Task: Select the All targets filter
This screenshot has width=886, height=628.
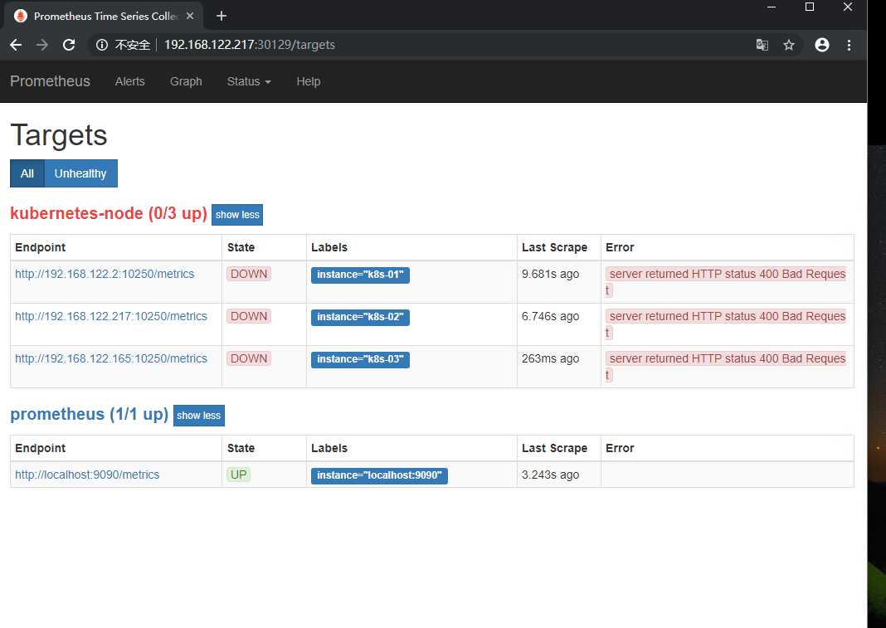Action: tap(27, 173)
